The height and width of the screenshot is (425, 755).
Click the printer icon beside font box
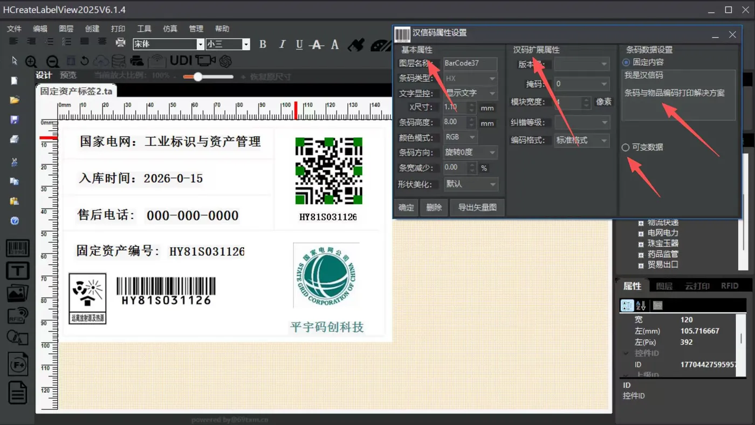click(120, 43)
